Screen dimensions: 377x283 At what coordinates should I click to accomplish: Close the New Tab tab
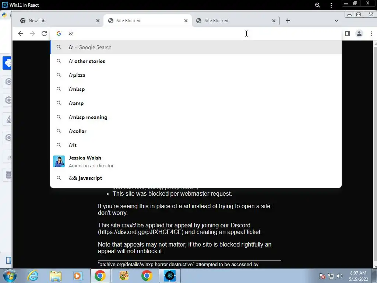pyautogui.click(x=98, y=21)
